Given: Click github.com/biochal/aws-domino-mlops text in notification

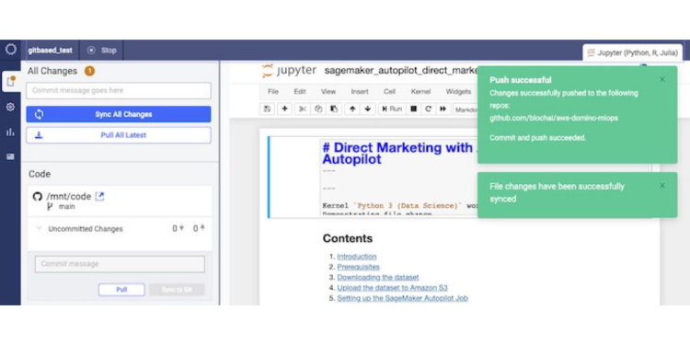Looking at the screenshot, I should pos(554,118).
